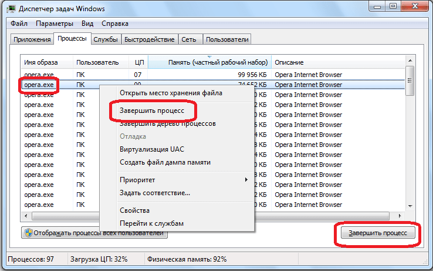The height and width of the screenshot is (271, 433).
Task: Click the horizontal scrollbar thumb
Action: pos(211,216)
